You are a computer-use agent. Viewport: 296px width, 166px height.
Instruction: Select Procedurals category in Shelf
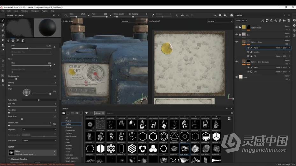point(70,130)
